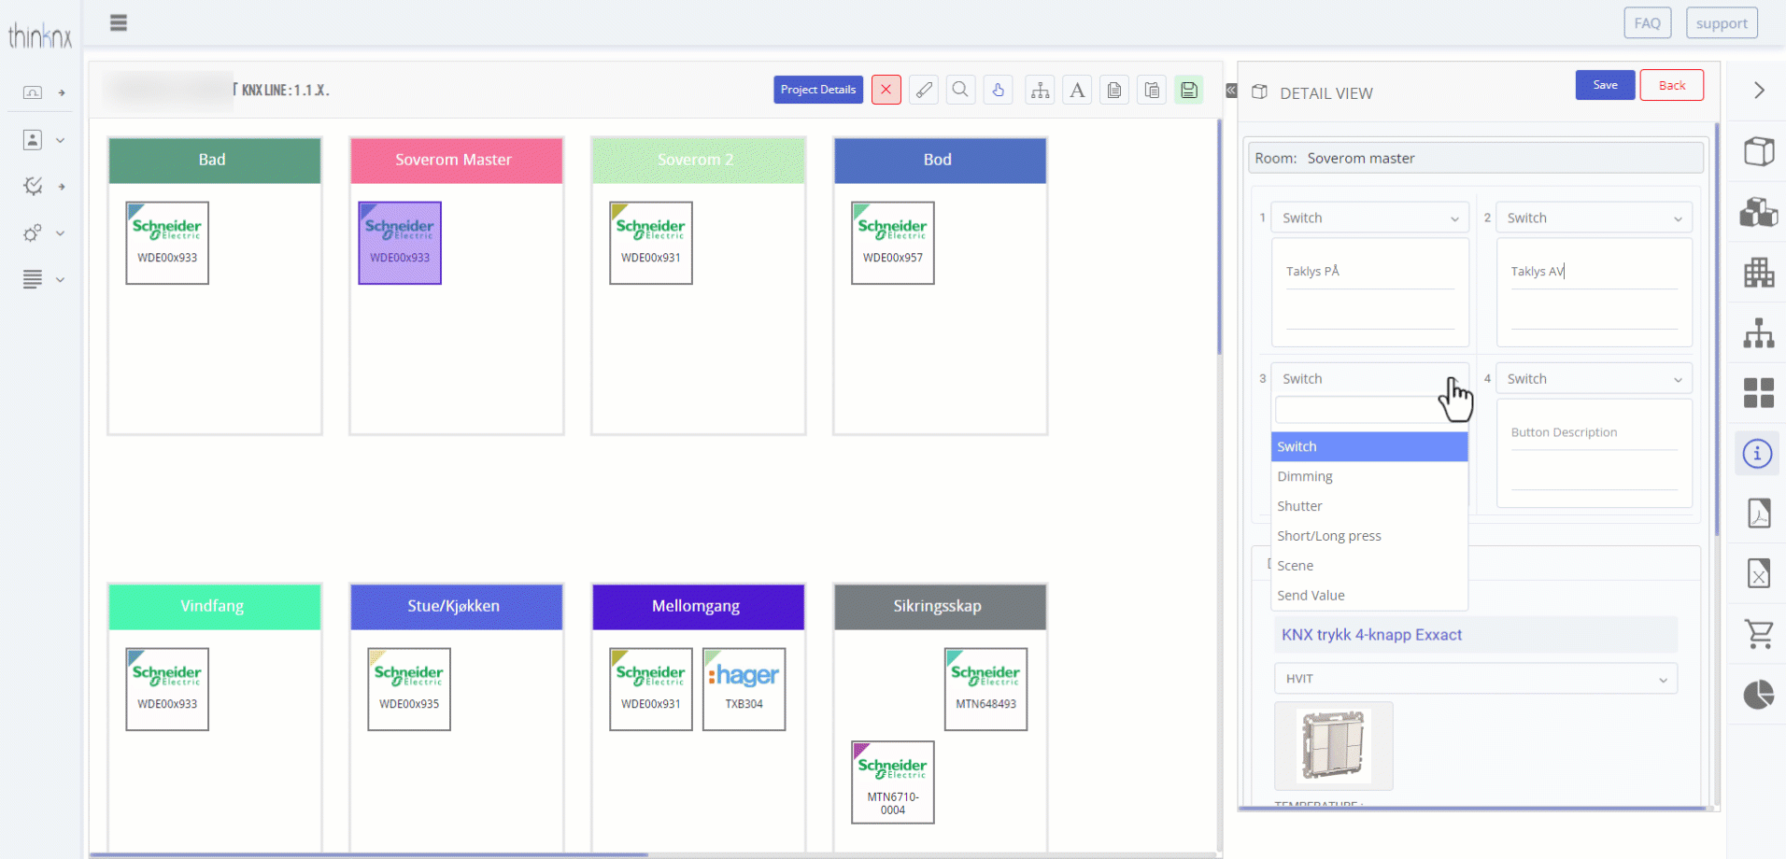Open the support page
Viewport: 1786px width, 859px height.
click(x=1722, y=23)
